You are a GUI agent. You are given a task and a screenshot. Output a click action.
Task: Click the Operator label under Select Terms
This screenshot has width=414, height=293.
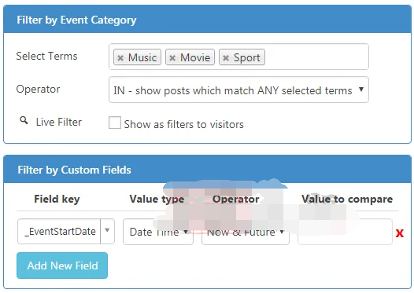(38, 89)
